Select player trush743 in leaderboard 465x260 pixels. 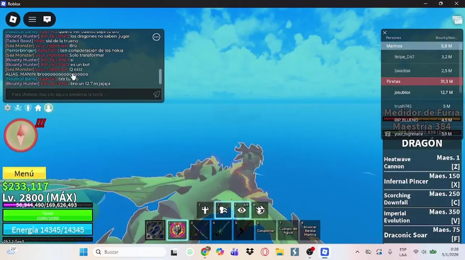point(420,106)
